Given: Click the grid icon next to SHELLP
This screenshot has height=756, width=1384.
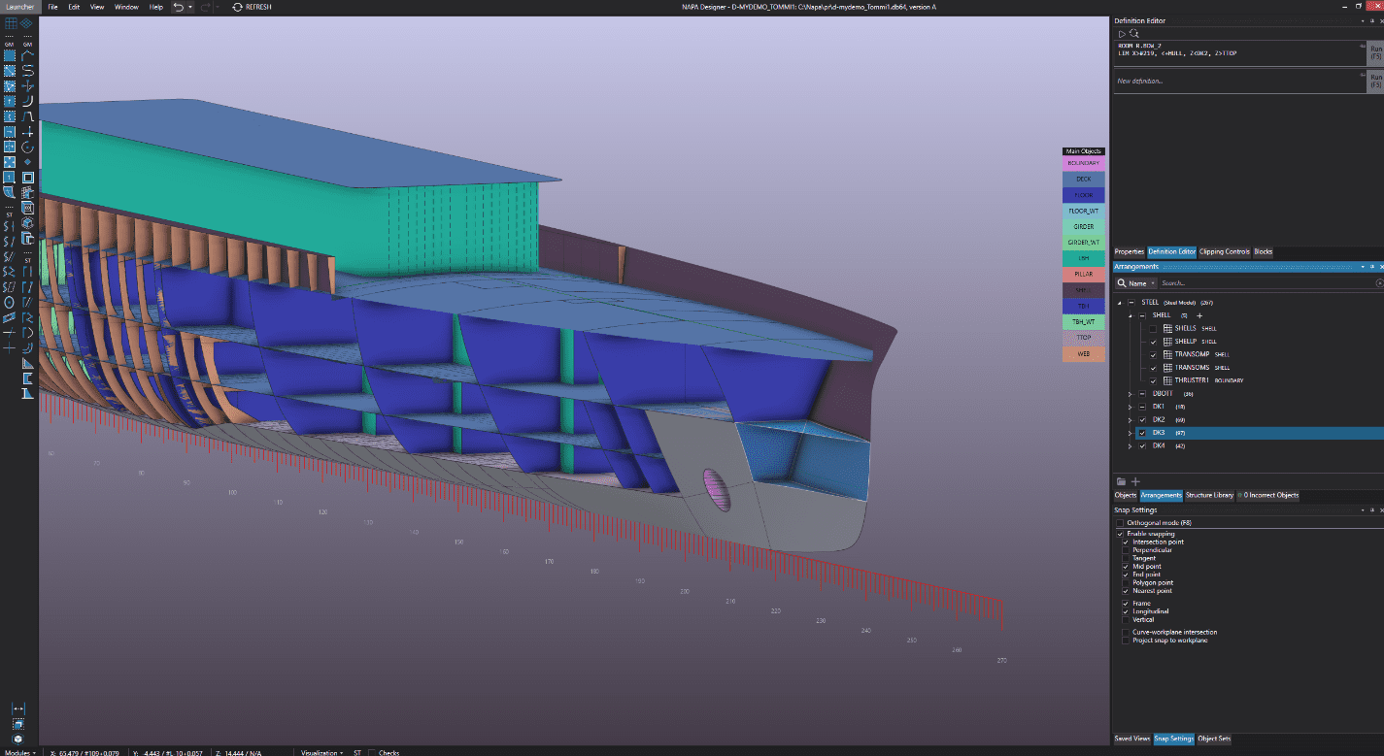Looking at the screenshot, I should click(1166, 342).
